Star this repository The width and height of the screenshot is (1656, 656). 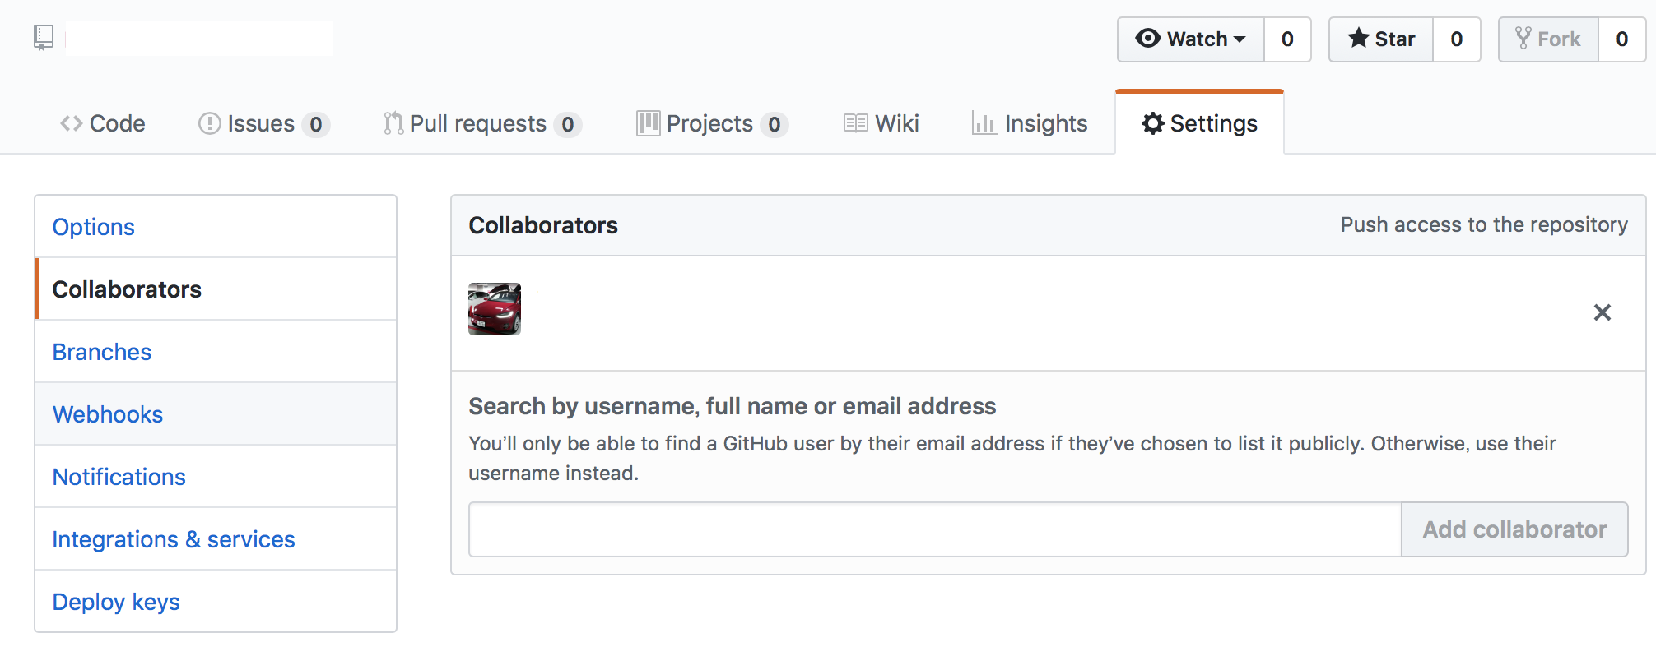1381,39
